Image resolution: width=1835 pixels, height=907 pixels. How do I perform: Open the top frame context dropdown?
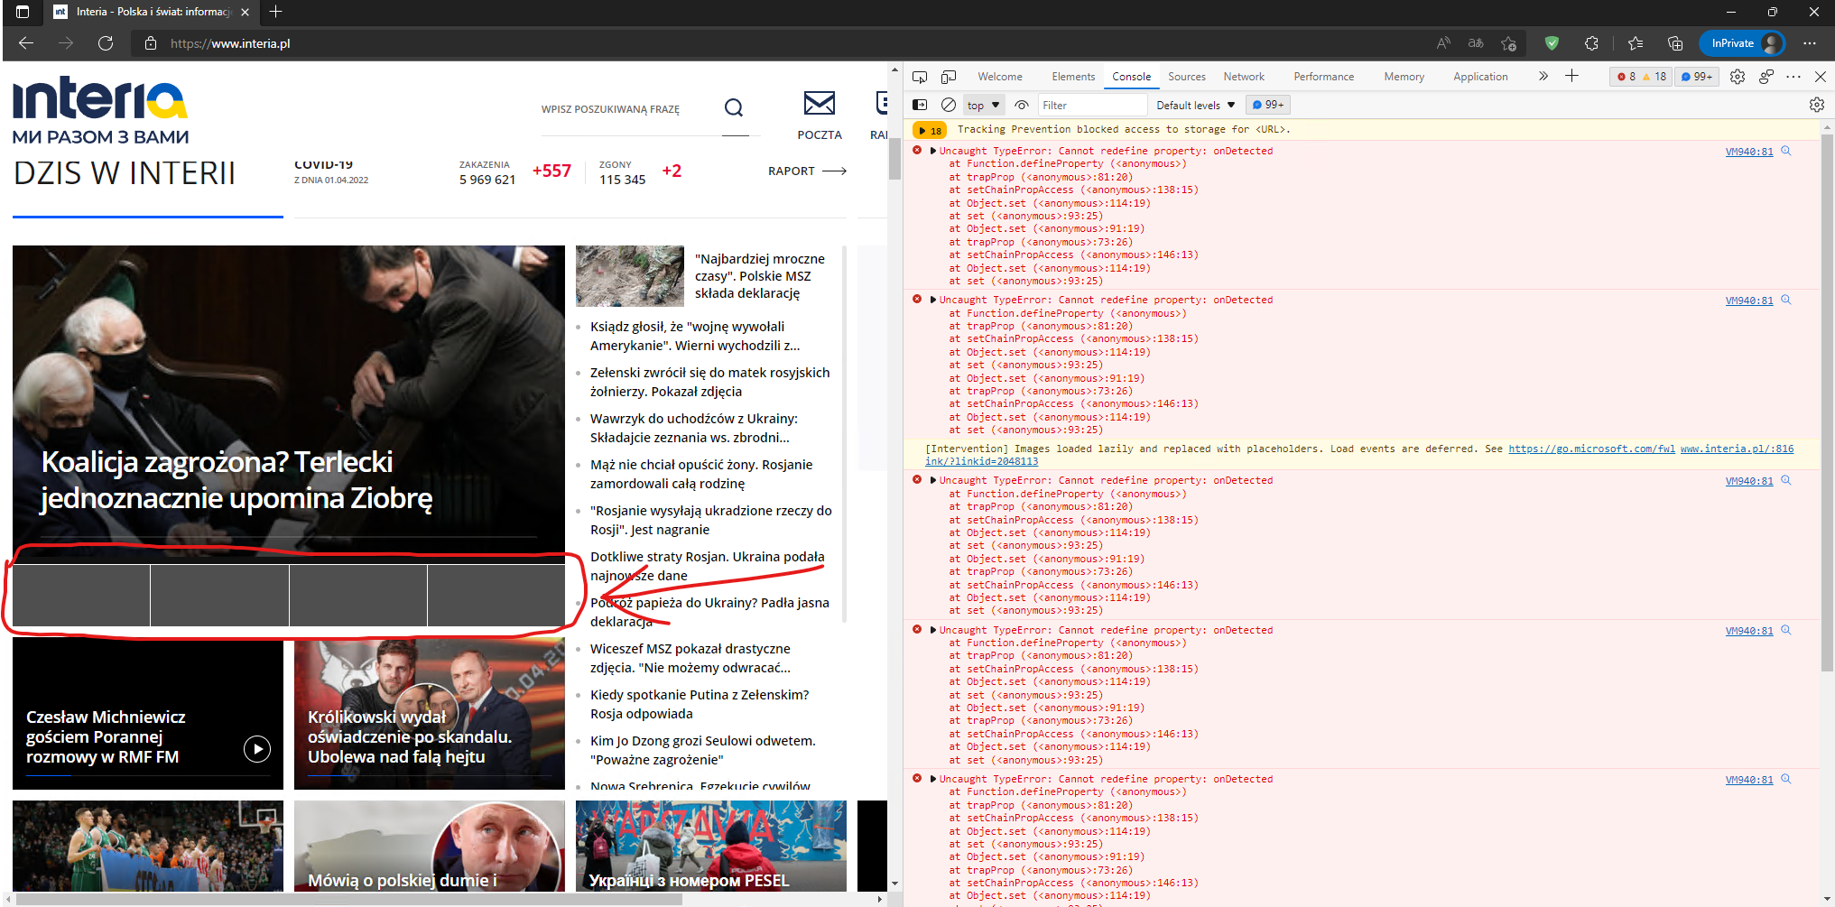(983, 105)
